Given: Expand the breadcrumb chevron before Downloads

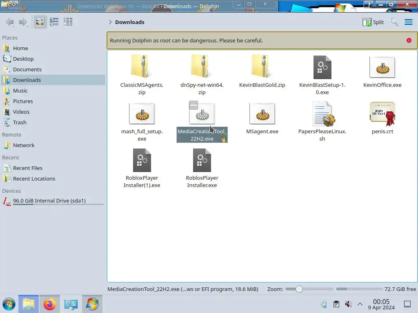Looking at the screenshot, I should point(110,22).
